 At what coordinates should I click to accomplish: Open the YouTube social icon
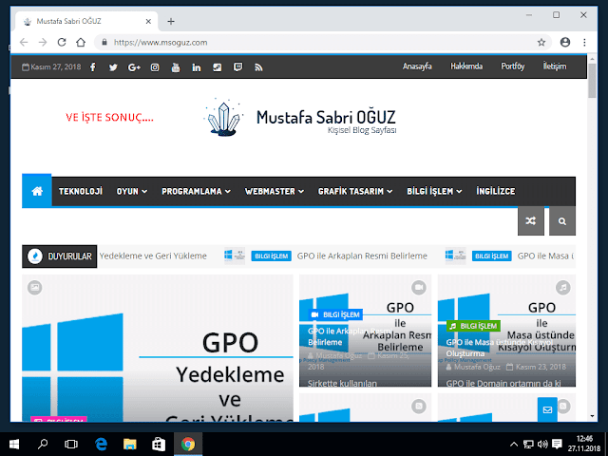[176, 67]
